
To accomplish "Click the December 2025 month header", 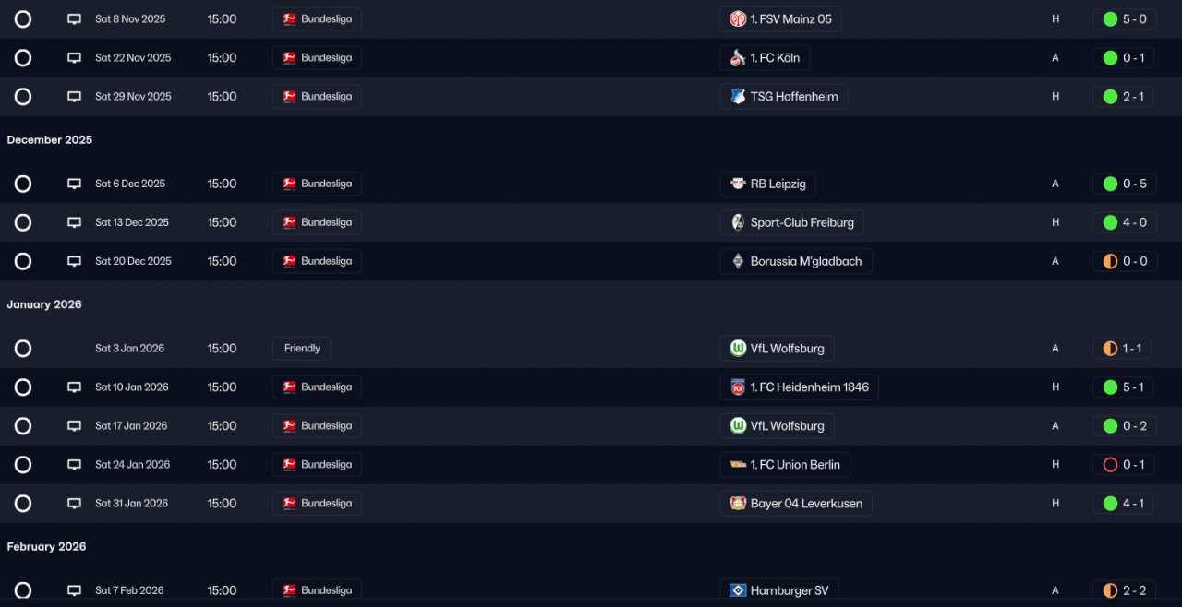I will coord(50,140).
